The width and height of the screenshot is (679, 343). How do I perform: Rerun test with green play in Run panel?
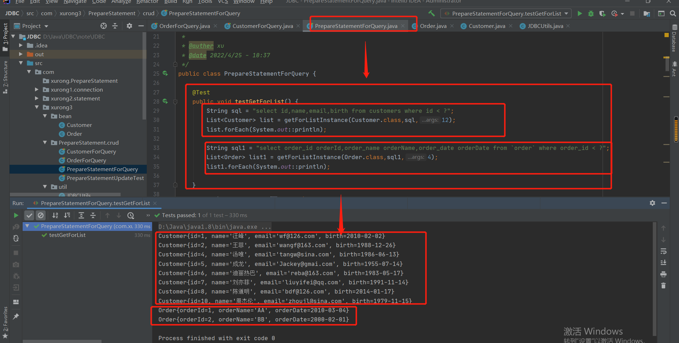click(16, 215)
